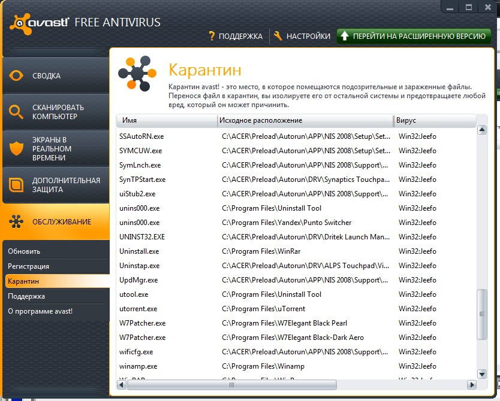Click the magnifier scan computer icon
The width and height of the screenshot is (500, 401).
click(x=16, y=112)
